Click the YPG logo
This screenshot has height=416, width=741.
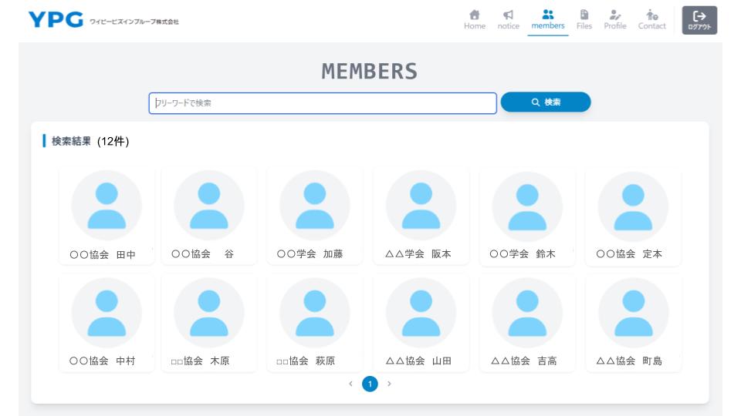[x=56, y=20]
